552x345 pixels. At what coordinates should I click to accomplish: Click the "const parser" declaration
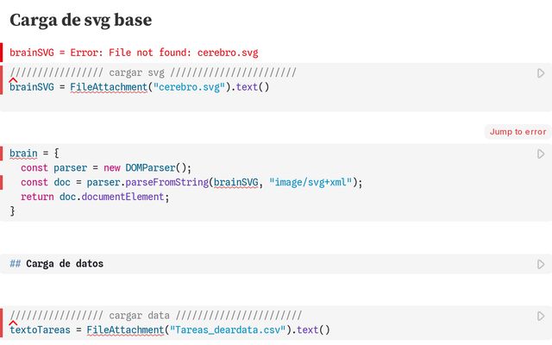(x=53, y=168)
